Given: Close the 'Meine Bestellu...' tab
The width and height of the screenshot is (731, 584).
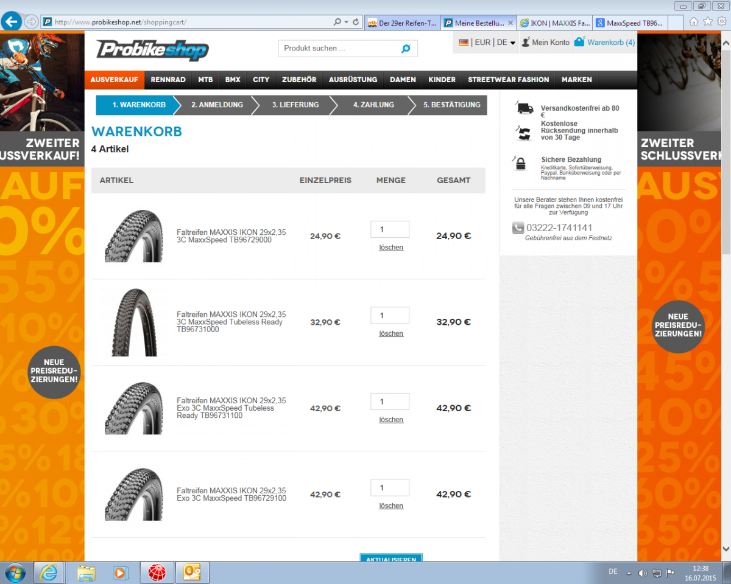Looking at the screenshot, I should click(x=510, y=23).
